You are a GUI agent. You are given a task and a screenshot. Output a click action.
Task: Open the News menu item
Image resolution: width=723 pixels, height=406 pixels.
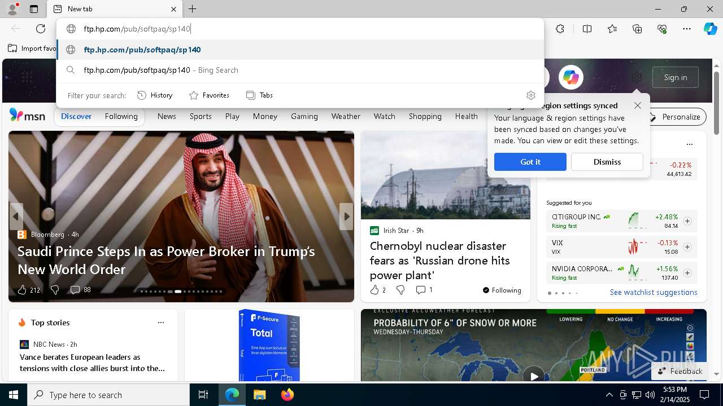167,116
